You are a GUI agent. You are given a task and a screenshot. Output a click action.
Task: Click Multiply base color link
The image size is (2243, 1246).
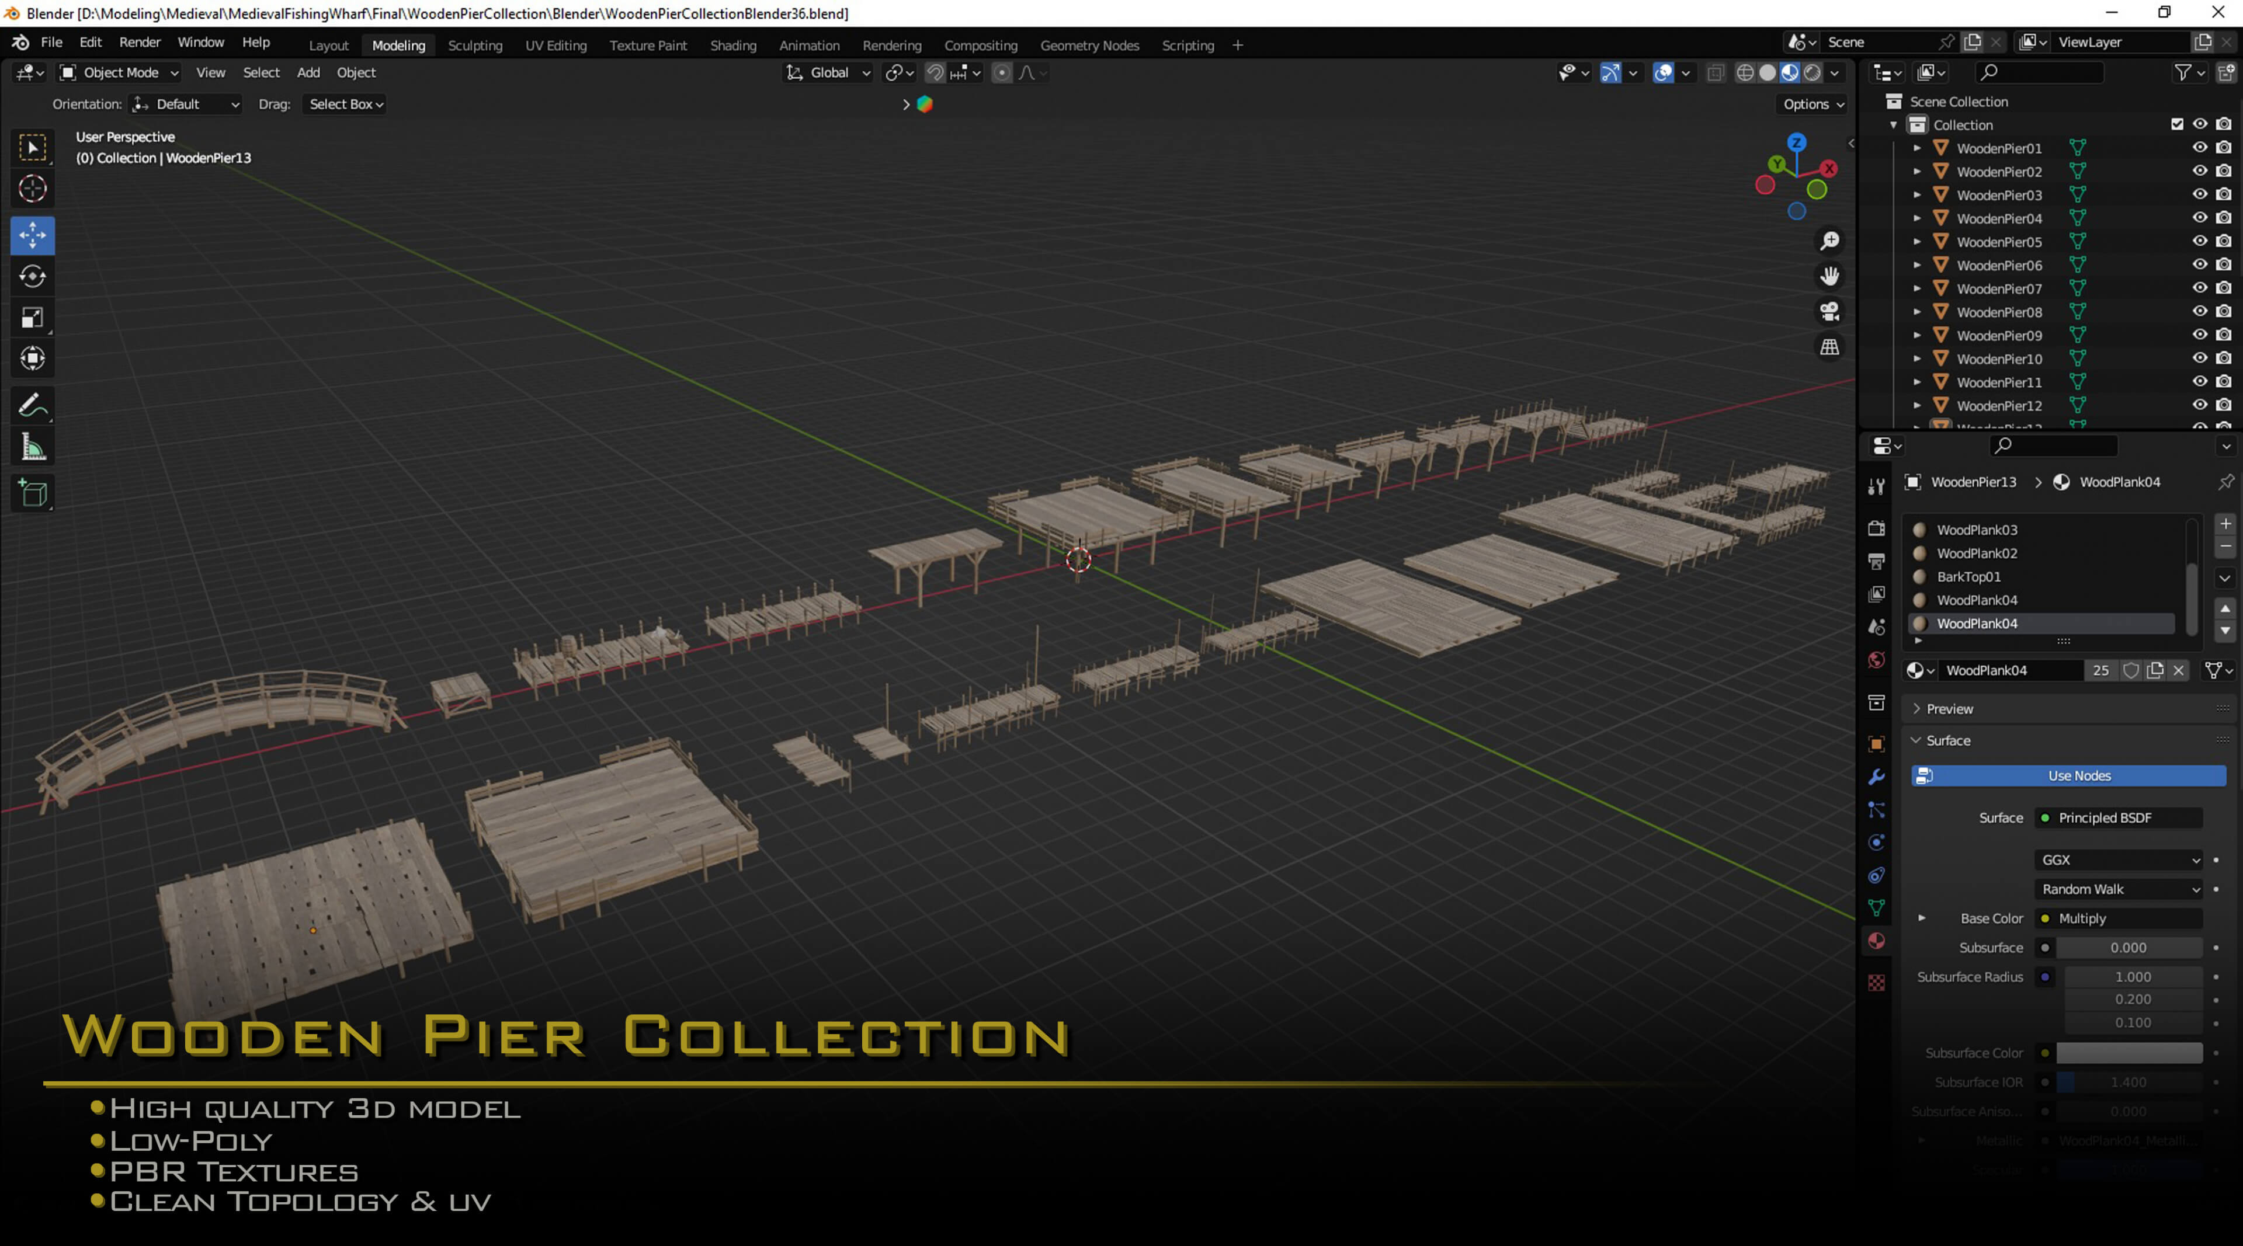[x=2119, y=919]
